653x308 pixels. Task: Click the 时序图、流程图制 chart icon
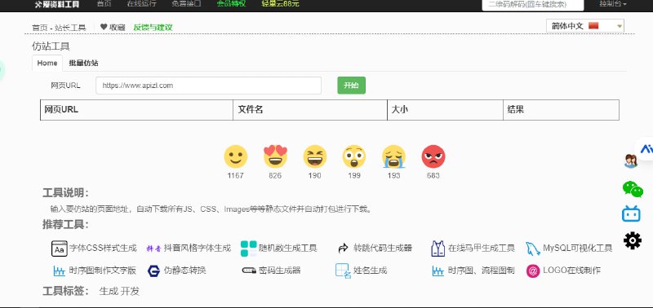pyautogui.click(x=438, y=271)
